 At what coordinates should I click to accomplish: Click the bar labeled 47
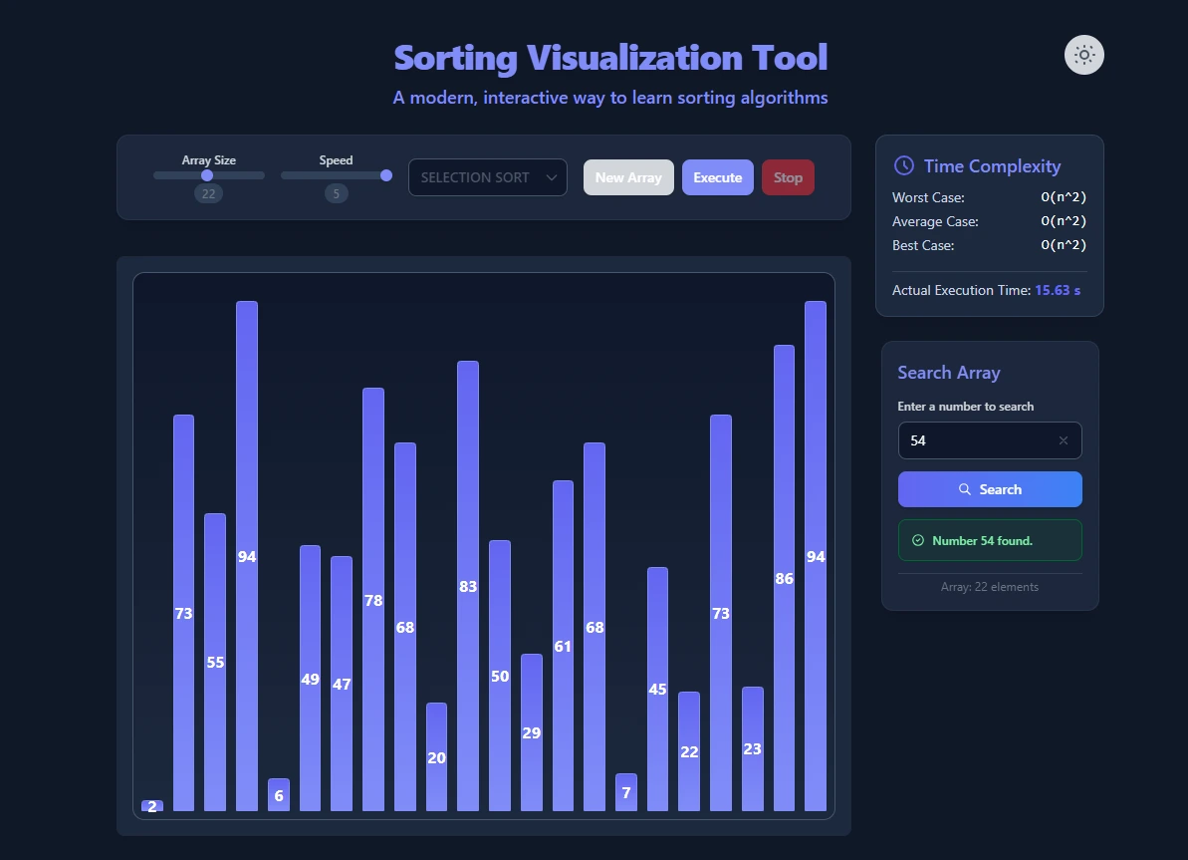click(x=342, y=684)
